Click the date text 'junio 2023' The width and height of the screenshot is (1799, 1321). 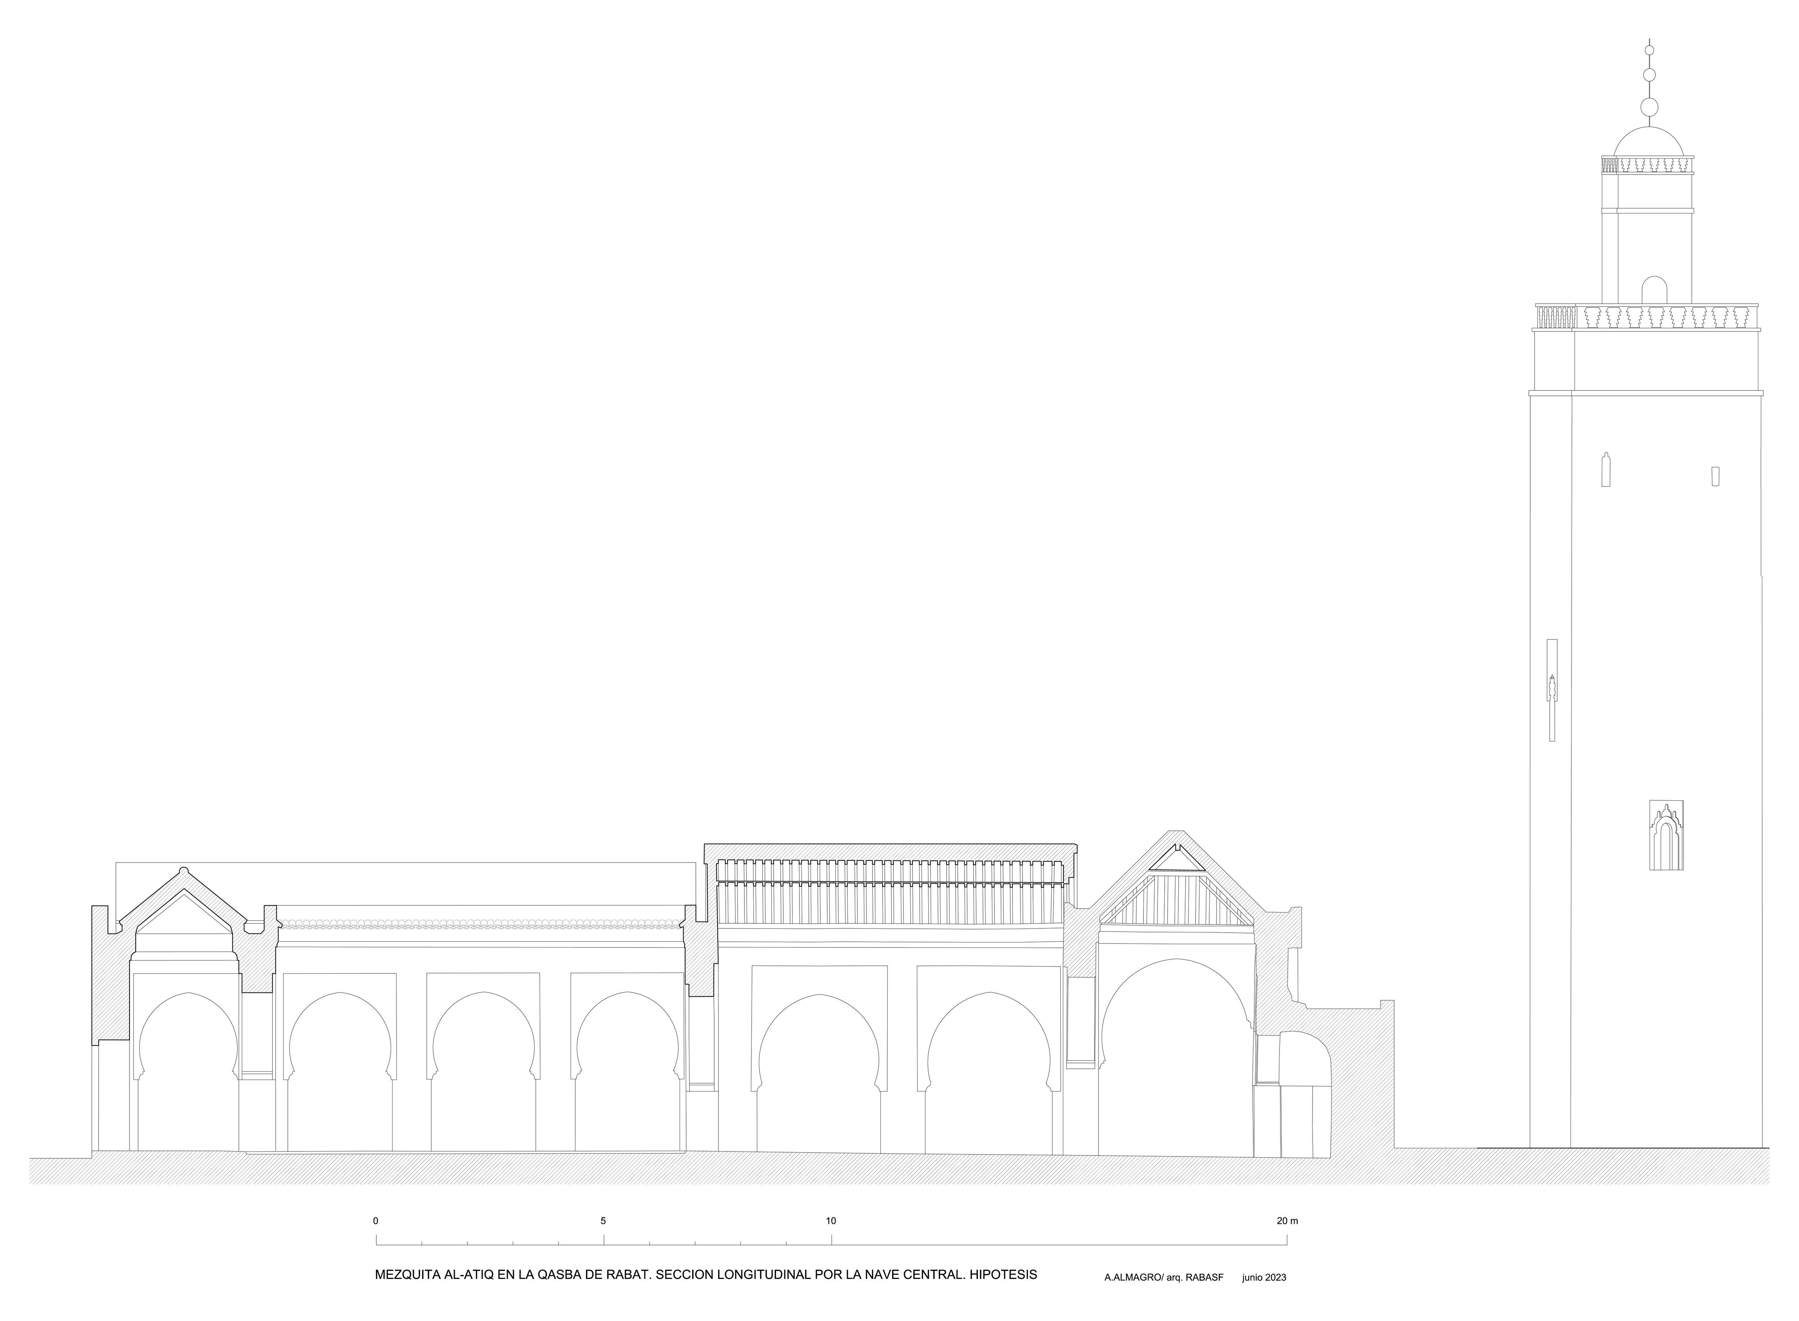[x=1264, y=1277]
